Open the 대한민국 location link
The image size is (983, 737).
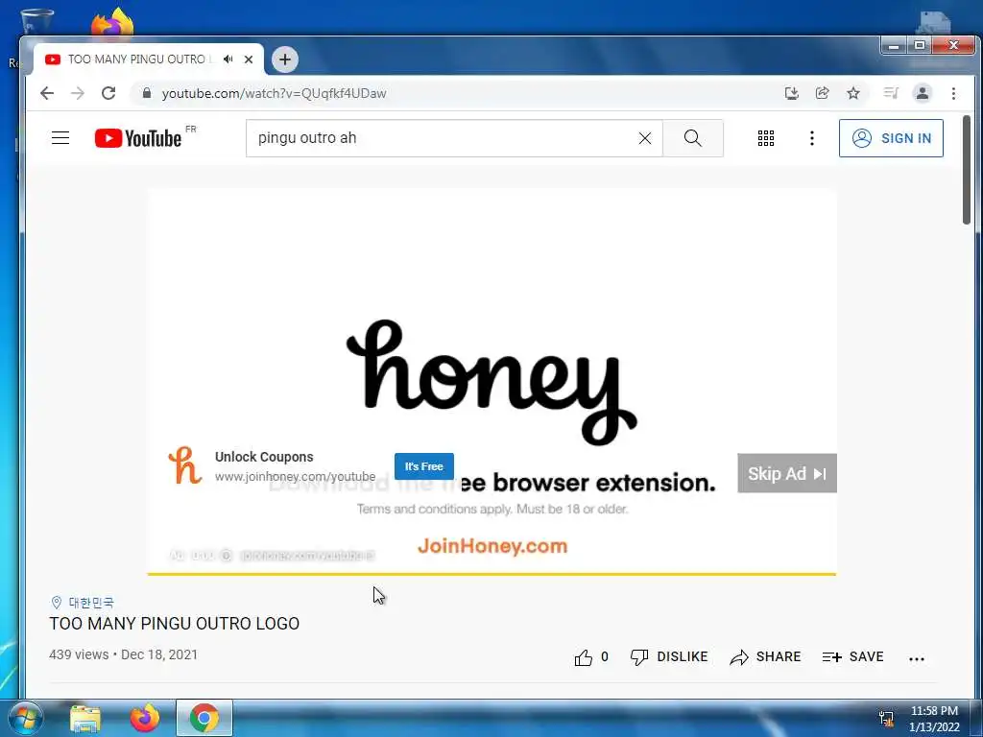[x=91, y=603]
